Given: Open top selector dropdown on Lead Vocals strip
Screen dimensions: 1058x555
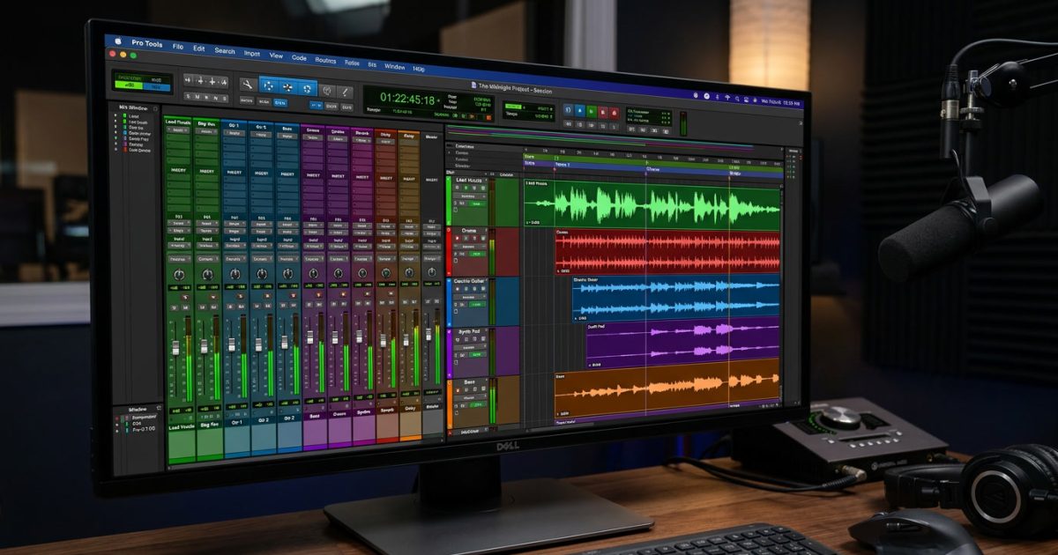Looking at the screenshot, I should click(178, 129).
